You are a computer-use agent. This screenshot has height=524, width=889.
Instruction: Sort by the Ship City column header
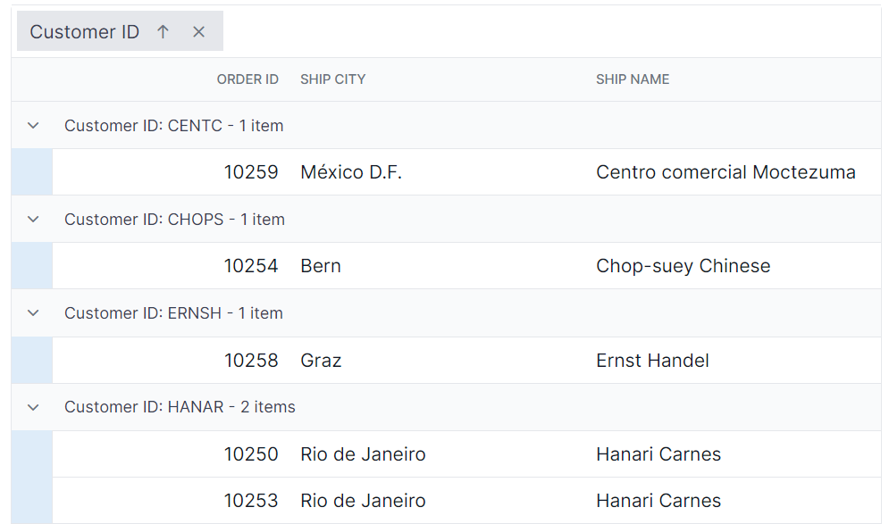pyautogui.click(x=332, y=79)
